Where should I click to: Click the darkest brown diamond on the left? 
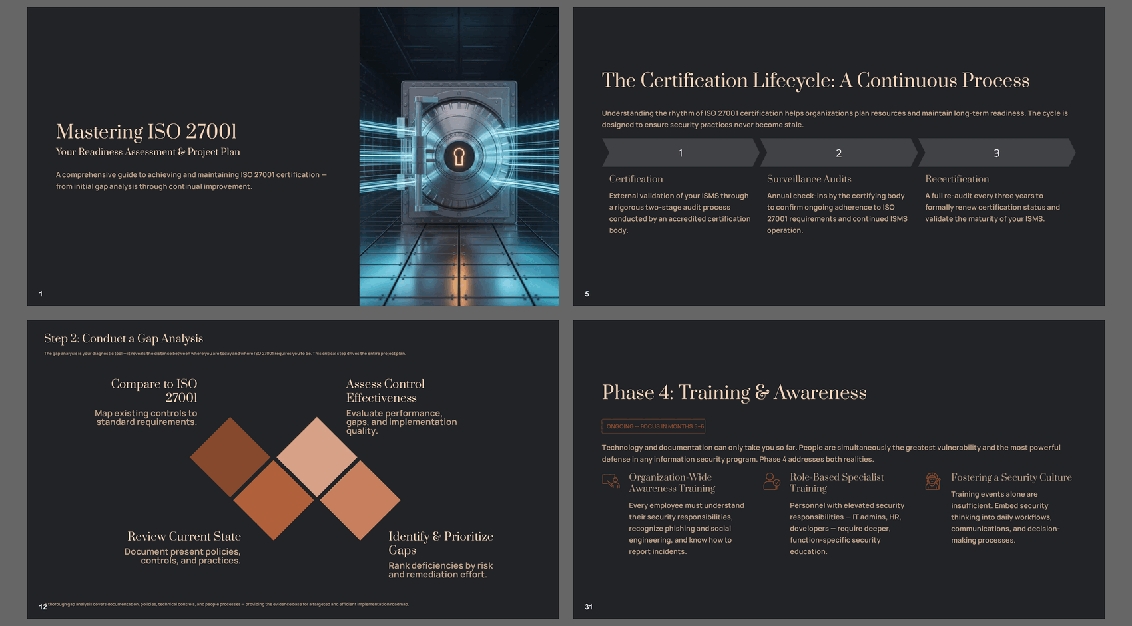230,457
